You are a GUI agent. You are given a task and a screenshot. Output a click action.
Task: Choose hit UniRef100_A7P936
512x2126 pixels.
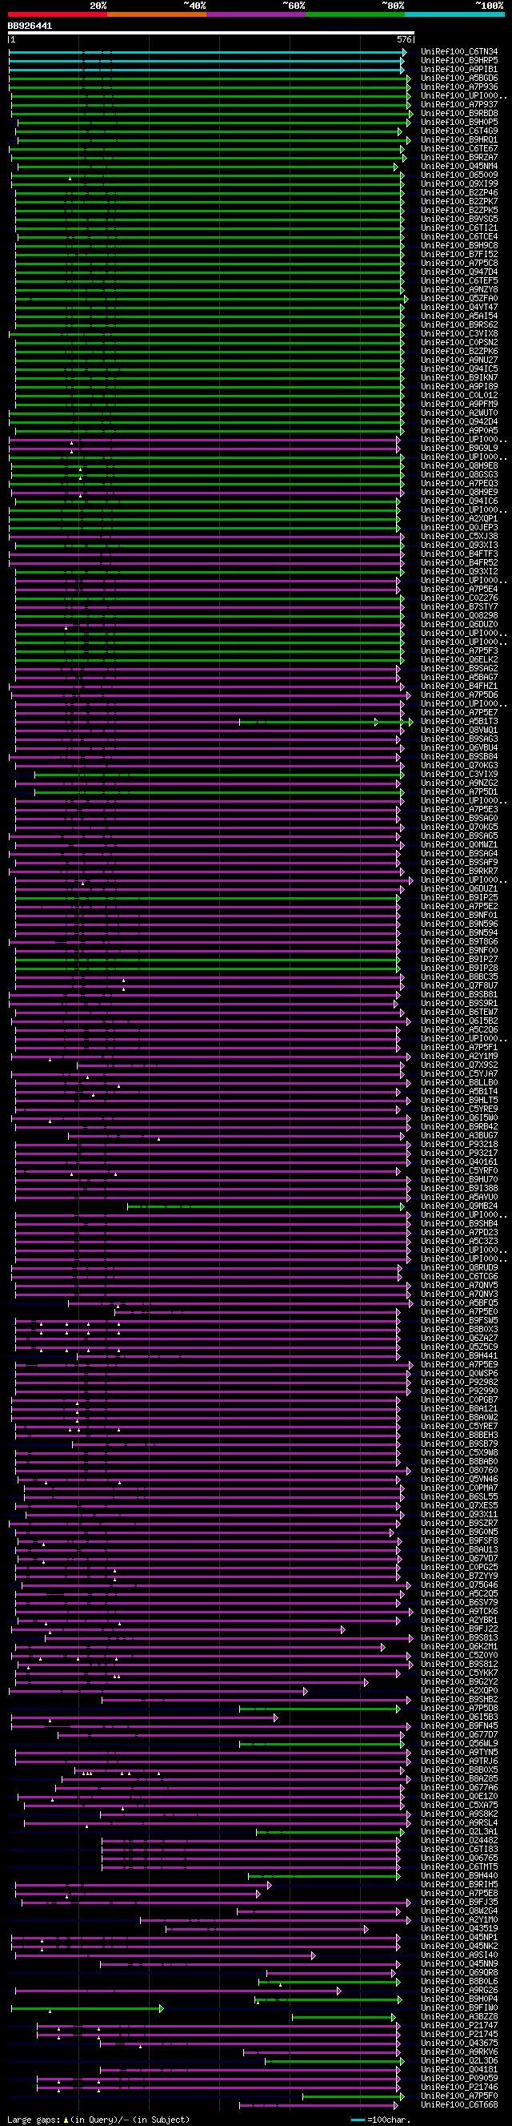coord(459,87)
